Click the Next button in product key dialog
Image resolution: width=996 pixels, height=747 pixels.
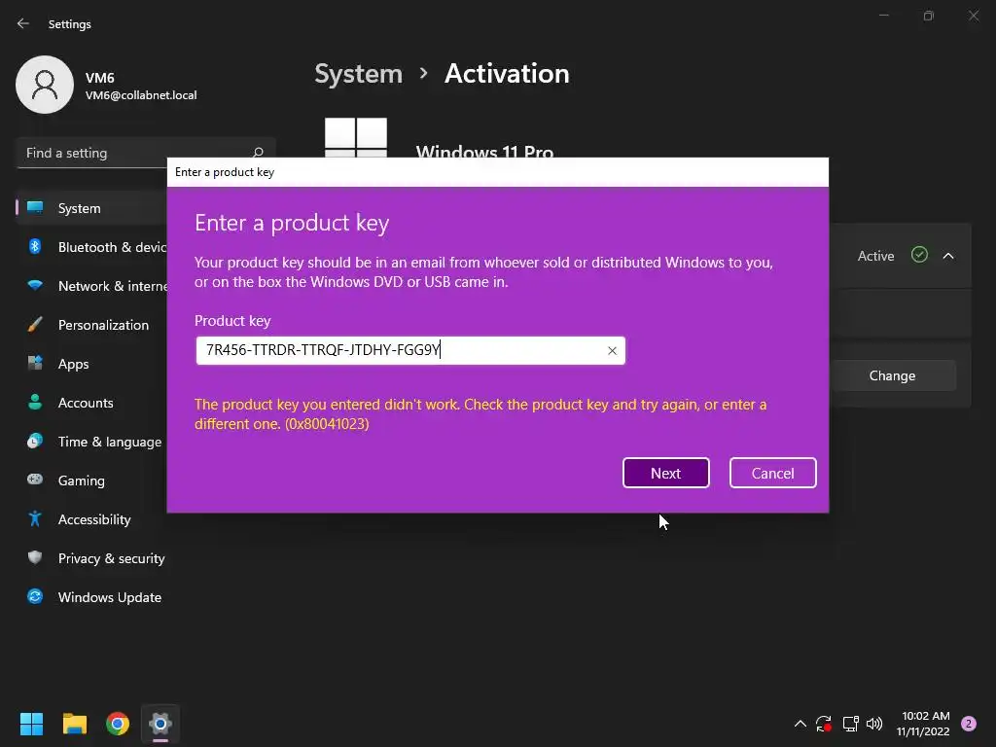(x=665, y=473)
